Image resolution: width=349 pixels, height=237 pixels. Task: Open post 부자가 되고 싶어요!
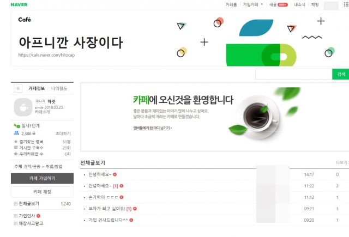[107, 209]
